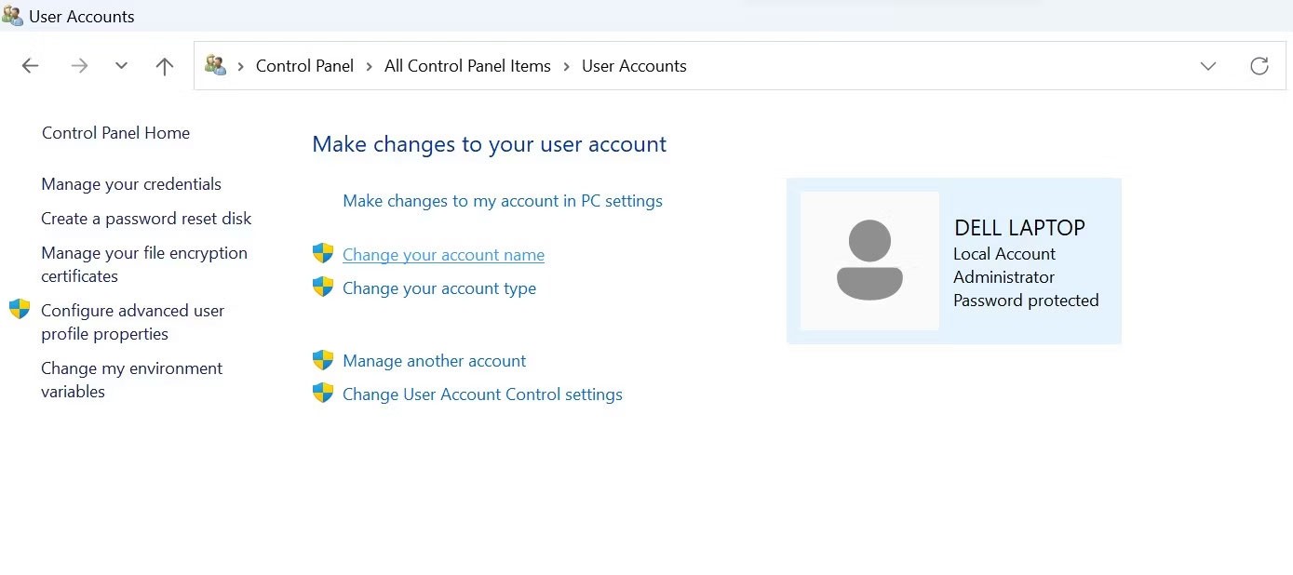Screen dimensions: 1293x575
Task: Click the Forward navigation arrow
Action: pos(79,66)
